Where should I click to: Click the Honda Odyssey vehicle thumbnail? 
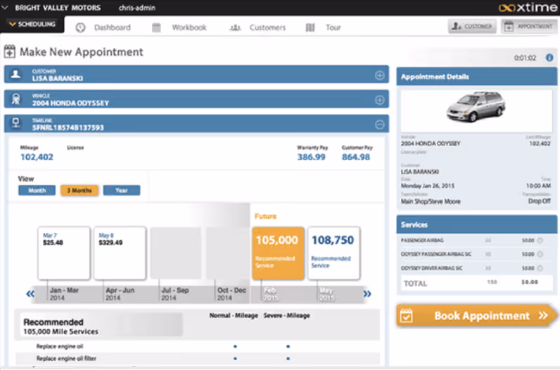coord(476,106)
